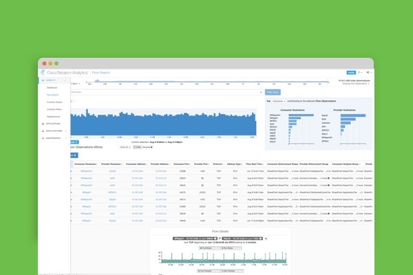The height and width of the screenshot is (275, 413).
Task: Open the share icon menu at top right
Action: pos(368,72)
